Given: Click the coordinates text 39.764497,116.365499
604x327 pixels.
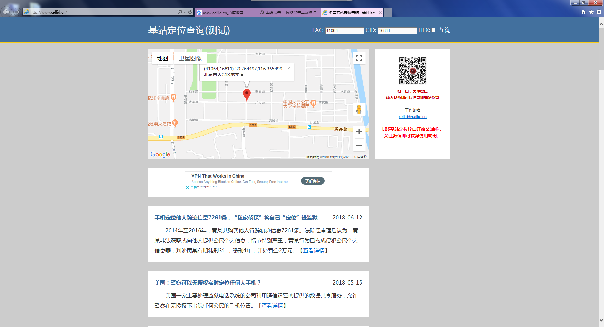Looking at the screenshot, I should [x=259, y=69].
